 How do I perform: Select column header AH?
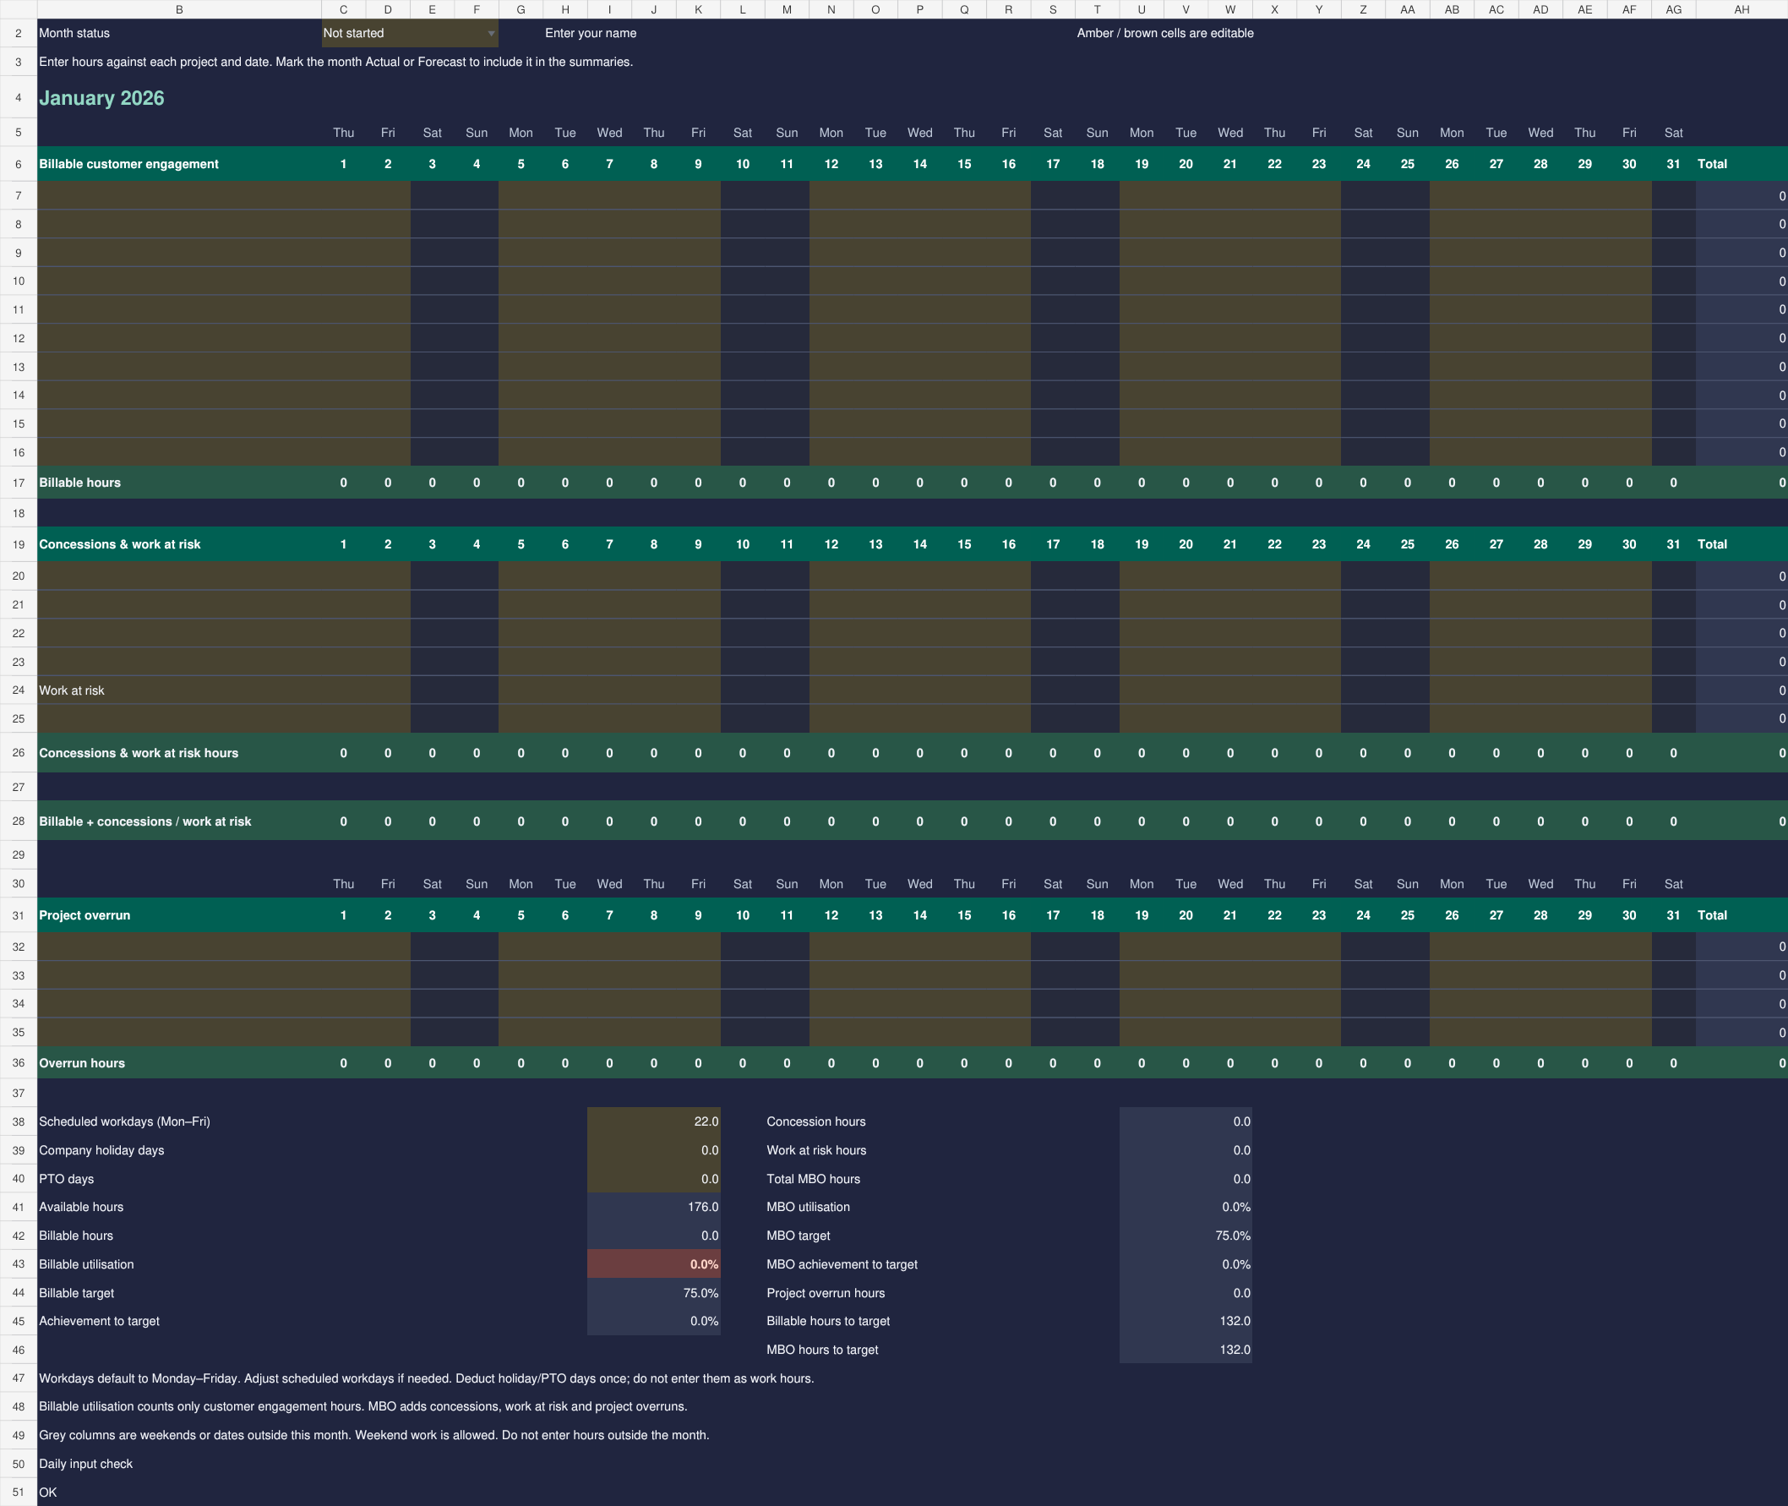pyautogui.click(x=1741, y=9)
